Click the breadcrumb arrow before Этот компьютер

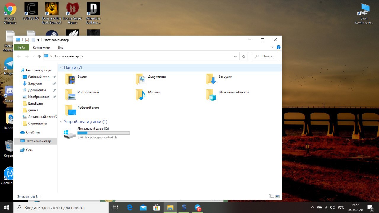(51, 56)
